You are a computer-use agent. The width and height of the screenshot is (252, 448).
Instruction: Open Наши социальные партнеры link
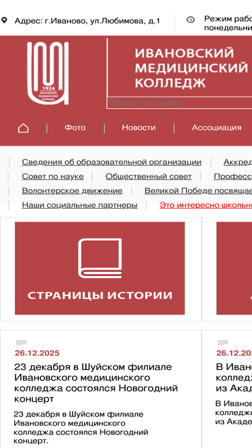click(x=80, y=205)
